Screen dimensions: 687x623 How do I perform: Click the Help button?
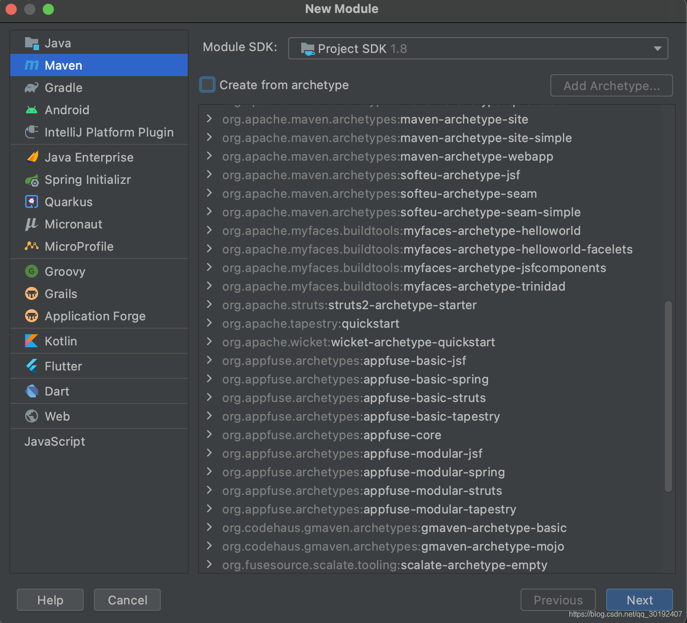coord(50,600)
